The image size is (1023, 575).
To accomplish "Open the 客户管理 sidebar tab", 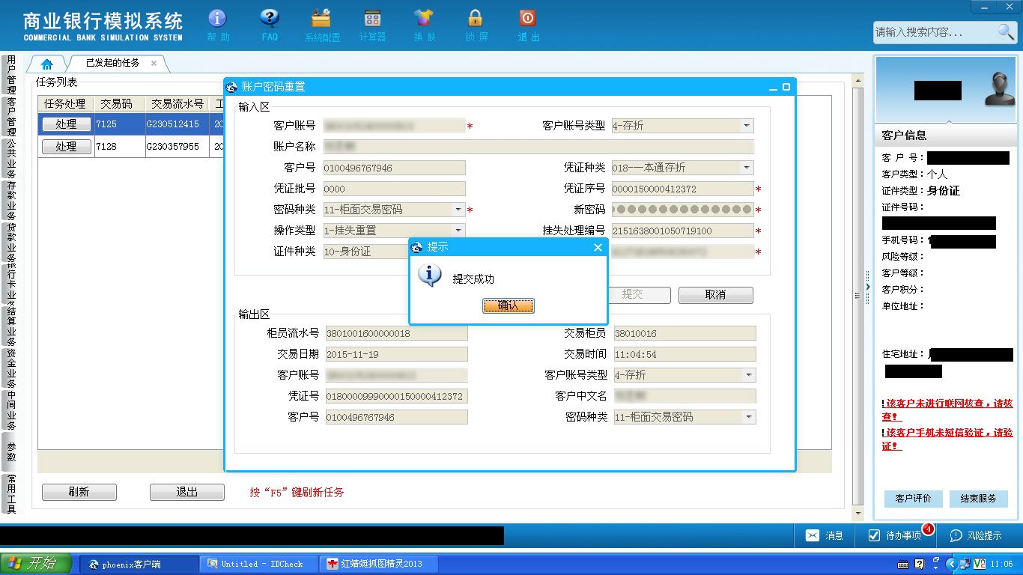I will [x=11, y=116].
